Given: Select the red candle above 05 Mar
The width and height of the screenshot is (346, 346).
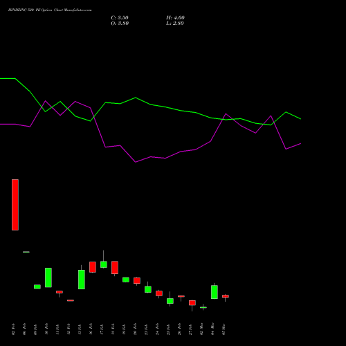Looking at the screenshot, I should click(x=226, y=296).
